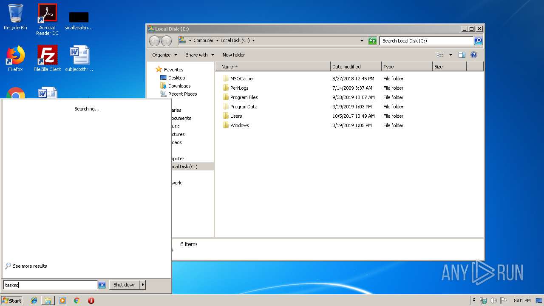The image size is (544, 306).
Task: Sort by the Name column header
Action: (x=272, y=67)
